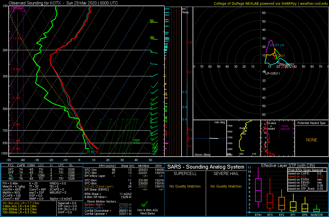
Task: Click the 'MeanW = 4.1g/kg' value
Action: point(14,186)
